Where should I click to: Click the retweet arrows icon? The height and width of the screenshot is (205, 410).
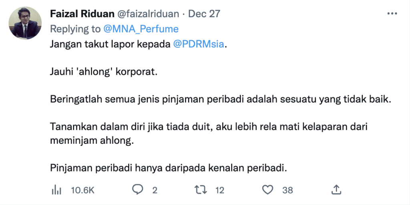pyautogui.click(x=201, y=190)
